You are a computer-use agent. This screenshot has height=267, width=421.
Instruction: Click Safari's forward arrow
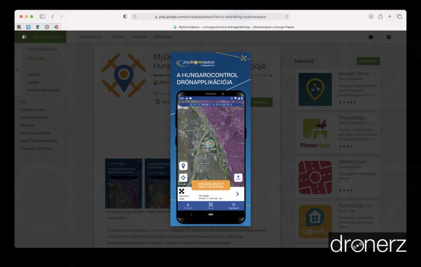pyautogui.click(x=62, y=16)
